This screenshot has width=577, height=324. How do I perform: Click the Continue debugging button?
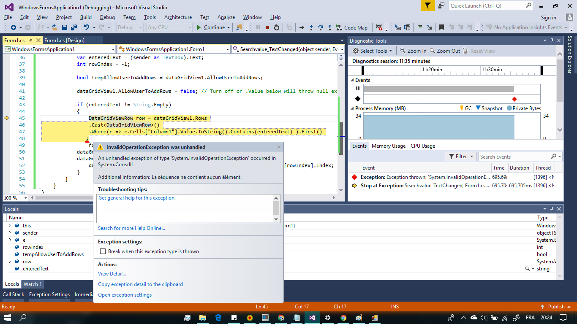[211, 27]
